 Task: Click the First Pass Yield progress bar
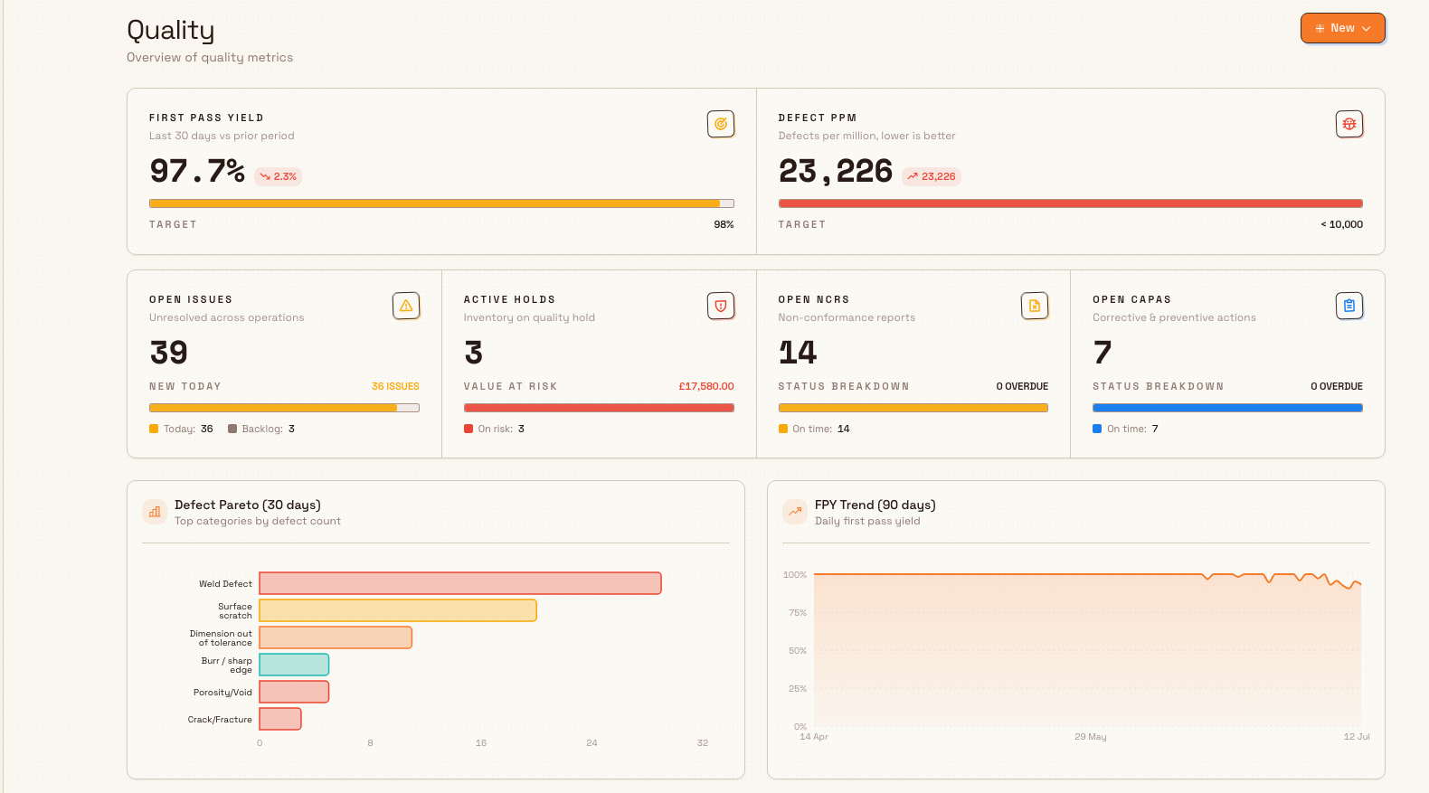[x=441, y=203]
